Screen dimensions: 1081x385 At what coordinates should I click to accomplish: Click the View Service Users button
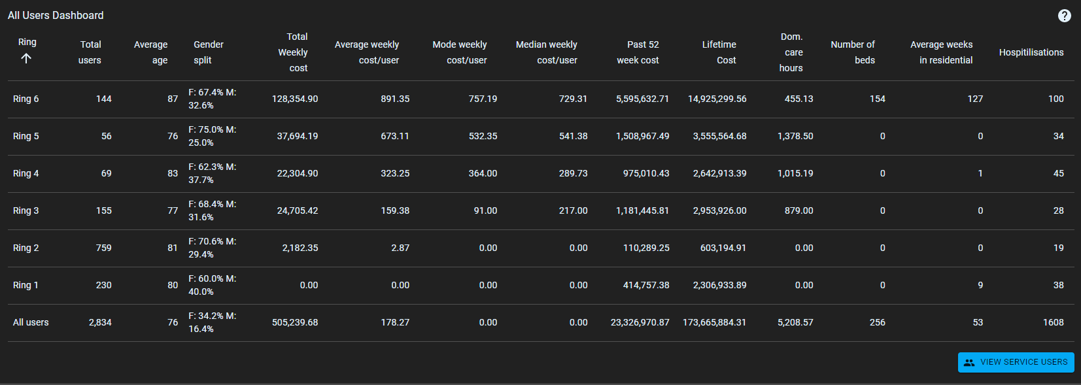pyautogui.click(x=1016, y=362)
